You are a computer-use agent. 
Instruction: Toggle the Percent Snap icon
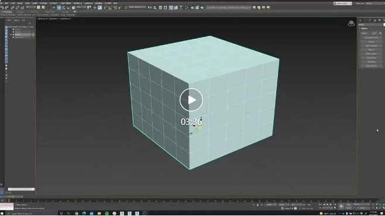(115, 8)
